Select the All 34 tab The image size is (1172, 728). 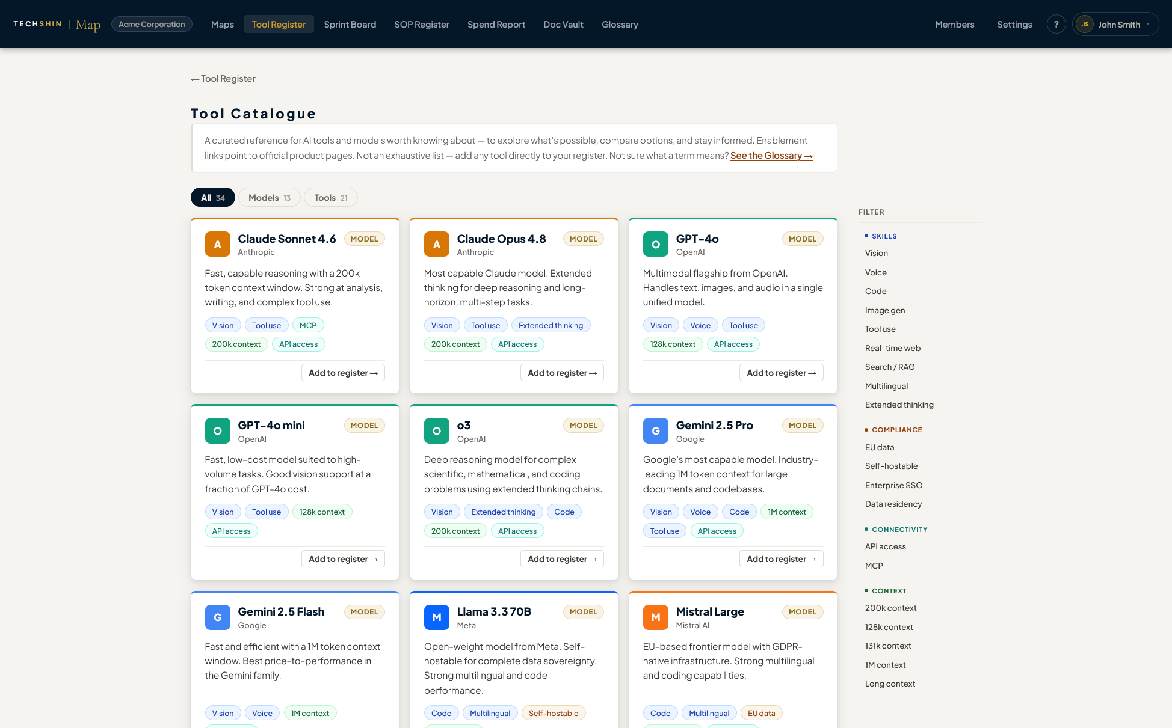213,197
